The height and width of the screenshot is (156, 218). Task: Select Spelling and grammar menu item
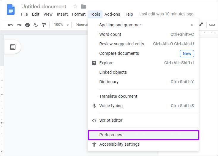pyautogui.click(x=143, y=25)
